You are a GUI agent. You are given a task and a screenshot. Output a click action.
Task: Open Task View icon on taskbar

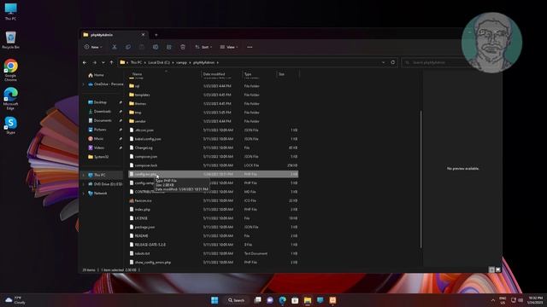(x=257, y=300)
